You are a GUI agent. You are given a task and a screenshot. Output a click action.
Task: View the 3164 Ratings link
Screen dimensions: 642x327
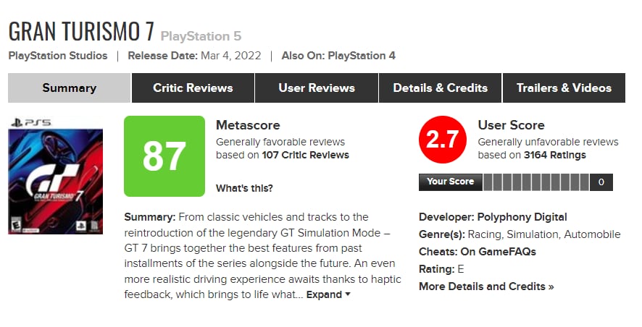(554, 155)
